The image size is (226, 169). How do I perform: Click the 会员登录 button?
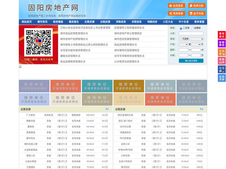pyautogui.click(x=176, y=6)
